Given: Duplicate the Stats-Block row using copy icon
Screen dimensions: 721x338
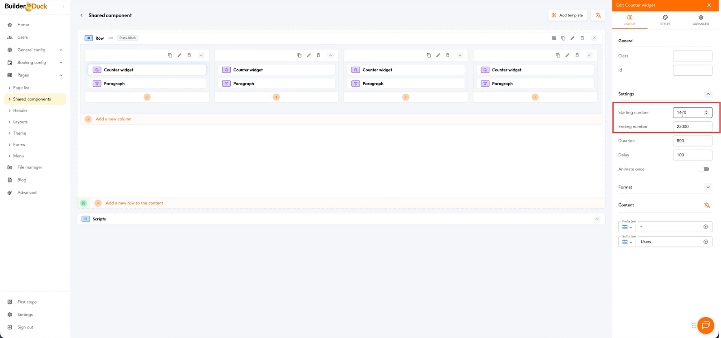Looking at the screenshot, I should point(563,38).
